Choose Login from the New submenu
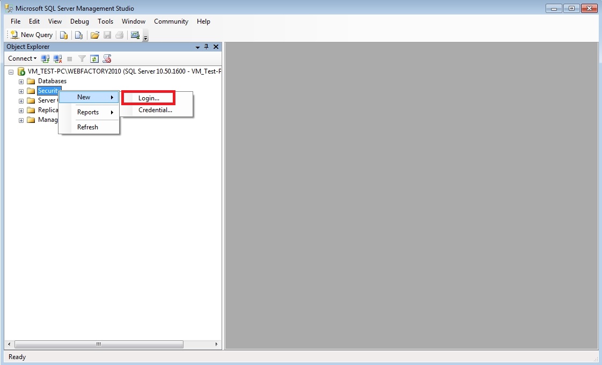 pyautogui.click(x=150, y=97)
